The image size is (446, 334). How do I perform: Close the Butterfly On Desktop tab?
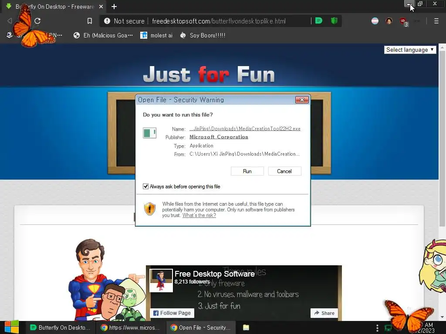click(x=101, y=7)
